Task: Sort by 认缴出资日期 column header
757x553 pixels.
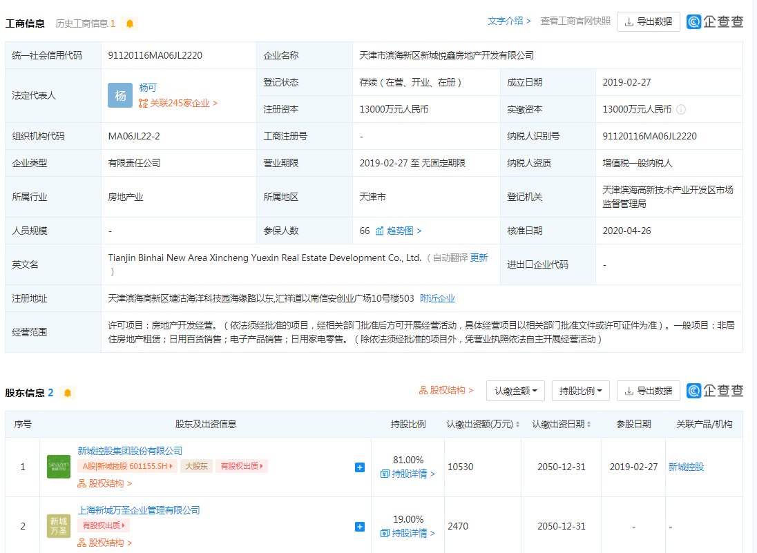Action: coord(562,424)
